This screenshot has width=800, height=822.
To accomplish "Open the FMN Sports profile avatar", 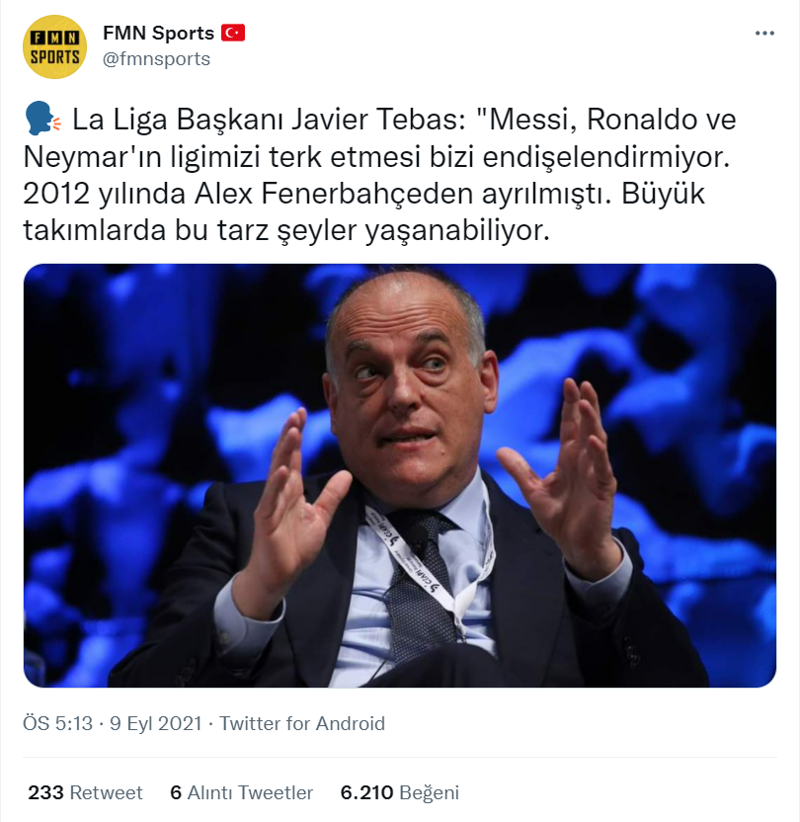I will [54, 46].
